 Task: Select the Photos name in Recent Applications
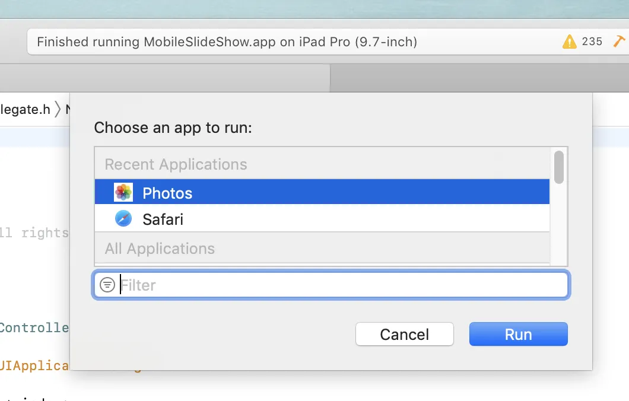click(x=167, y=193)
